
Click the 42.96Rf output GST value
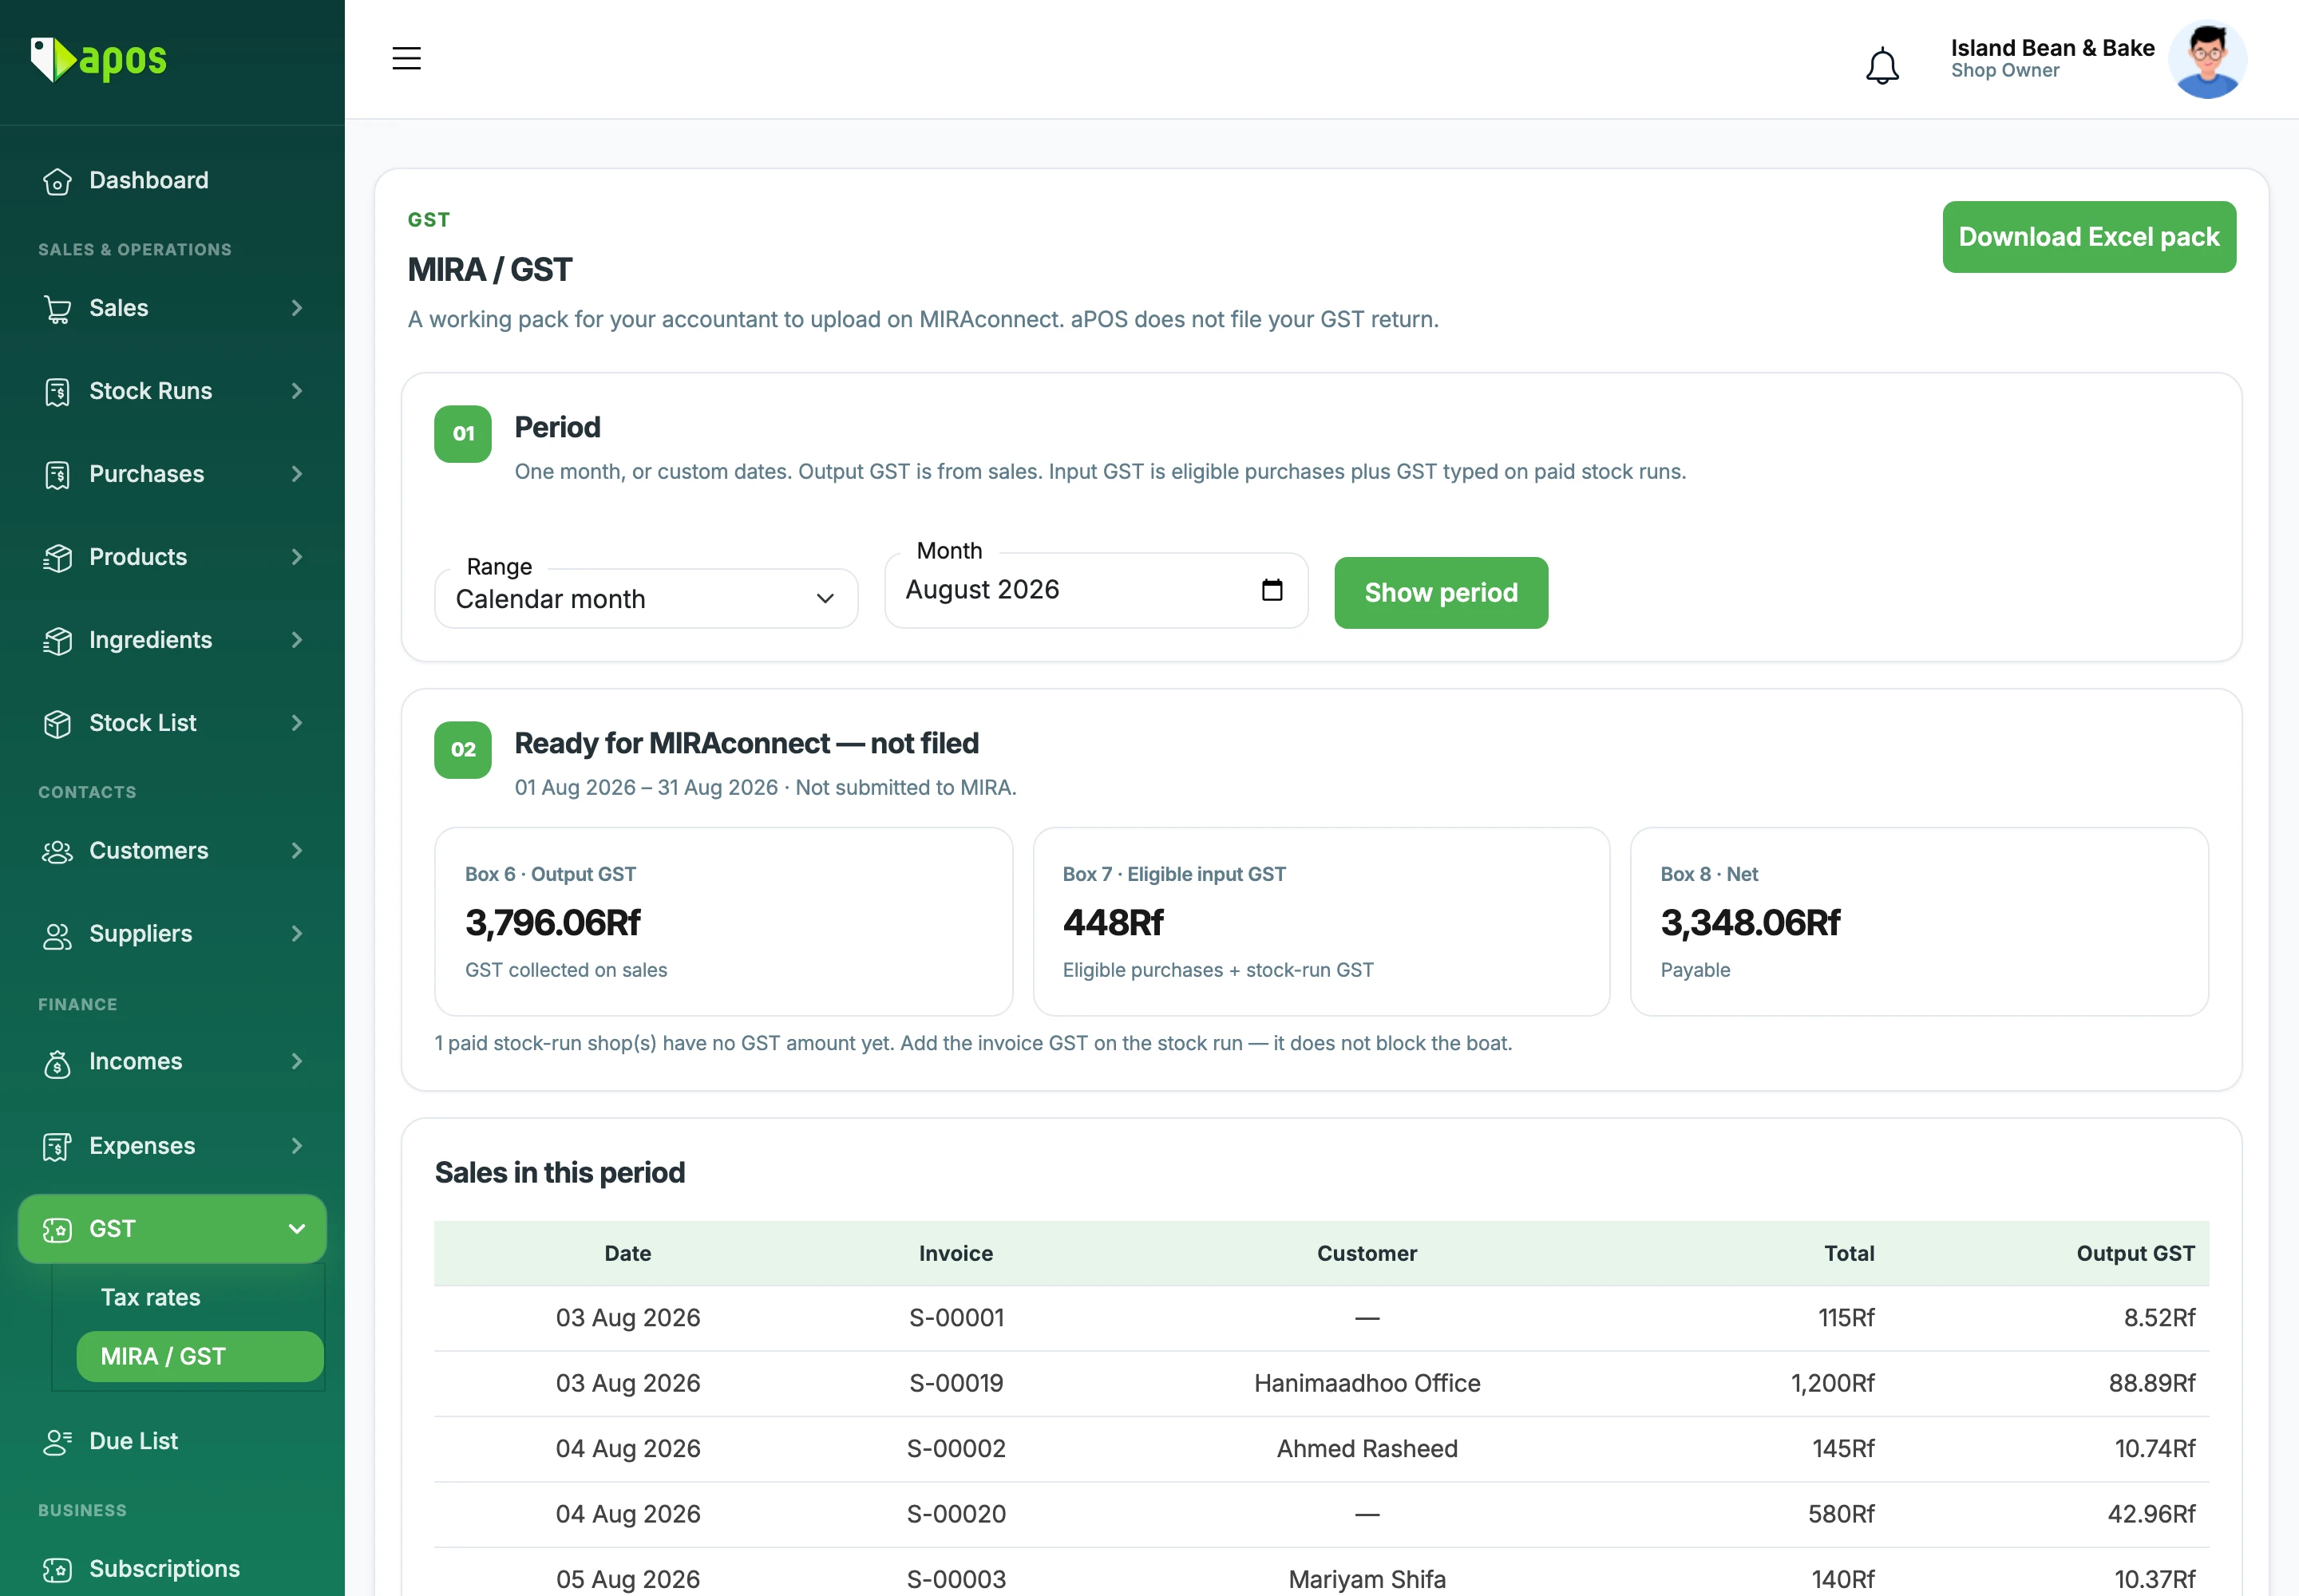[2152, 1515]
